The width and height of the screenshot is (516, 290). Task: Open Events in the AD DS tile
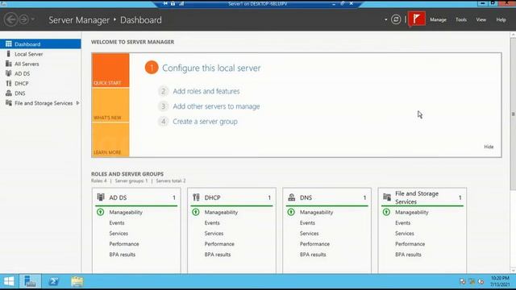click(x=117, y=223)
